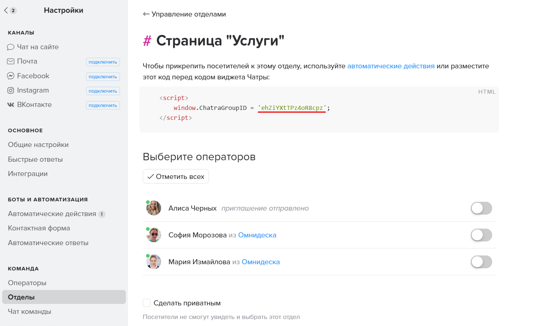Turn on operator Мария Измайлова switch
Image resolution: width=544 pixels, height=326 pixels.
(x=481, y=262)
